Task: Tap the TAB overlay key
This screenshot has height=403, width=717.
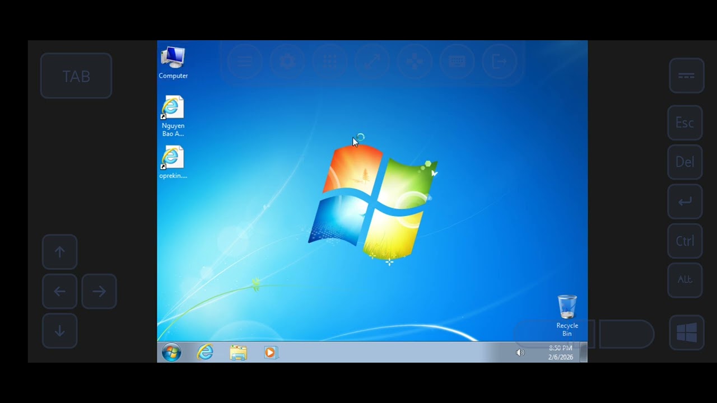Action: pos(76,76)
